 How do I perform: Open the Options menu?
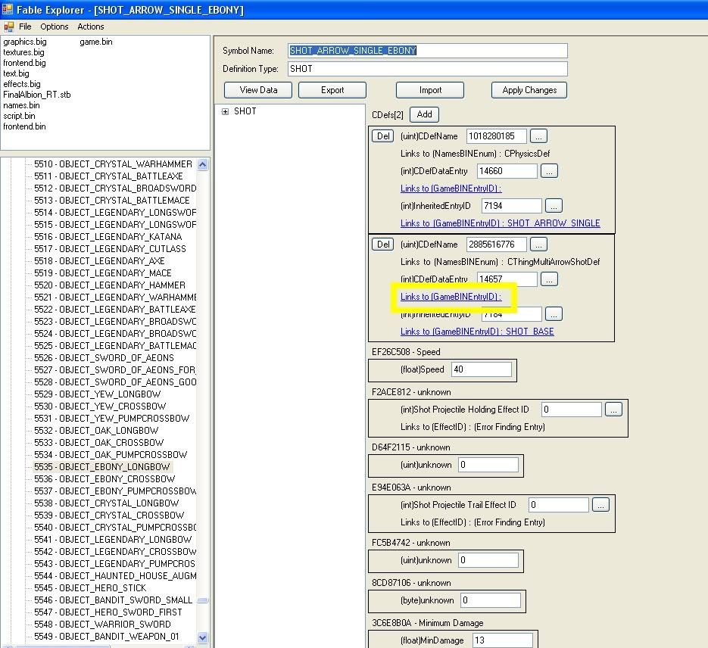click(55, 26)
